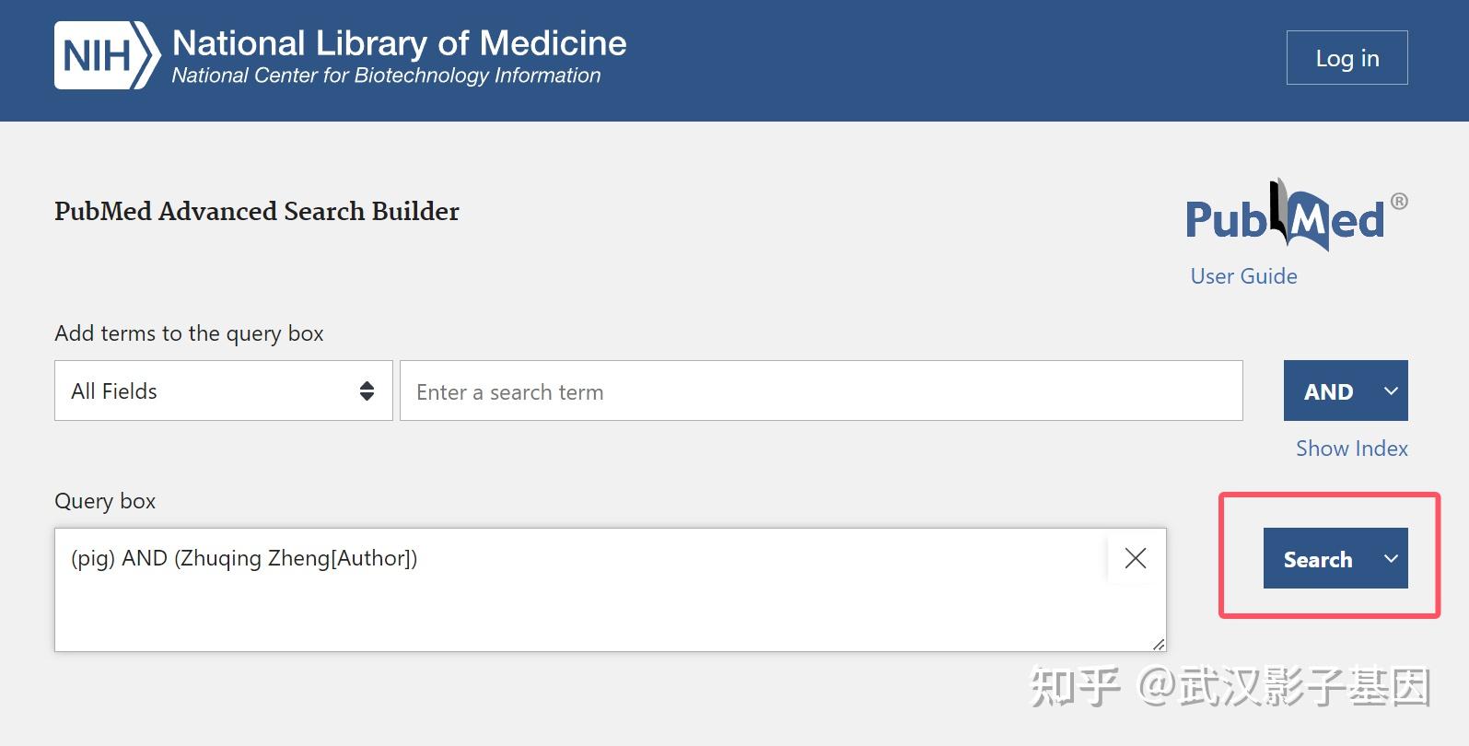The image size is (1469, 746).
Task: Click the up-down arrows inside All Fields selector
Action: tap(367, 390)
